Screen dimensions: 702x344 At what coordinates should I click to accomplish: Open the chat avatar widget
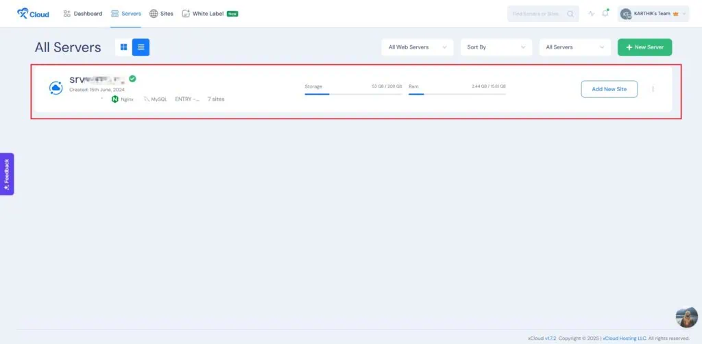point(686,317)
